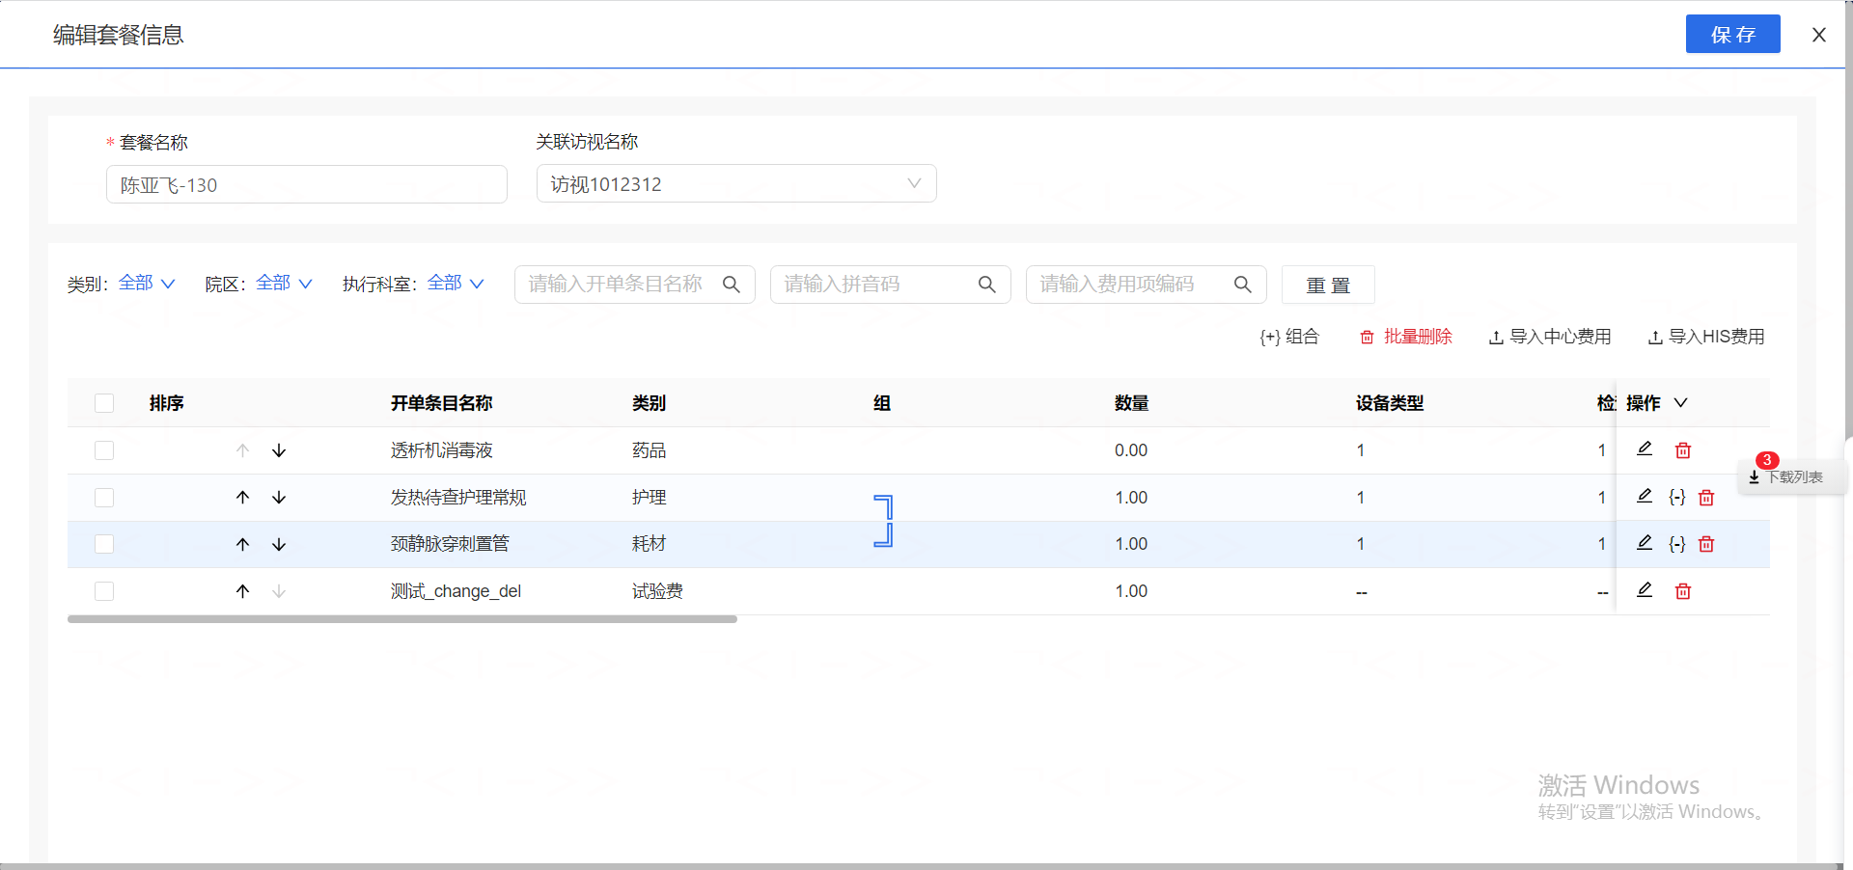Move 颈静脉穿刺置管 up one position
The image size is (1853, 870).
242,544
